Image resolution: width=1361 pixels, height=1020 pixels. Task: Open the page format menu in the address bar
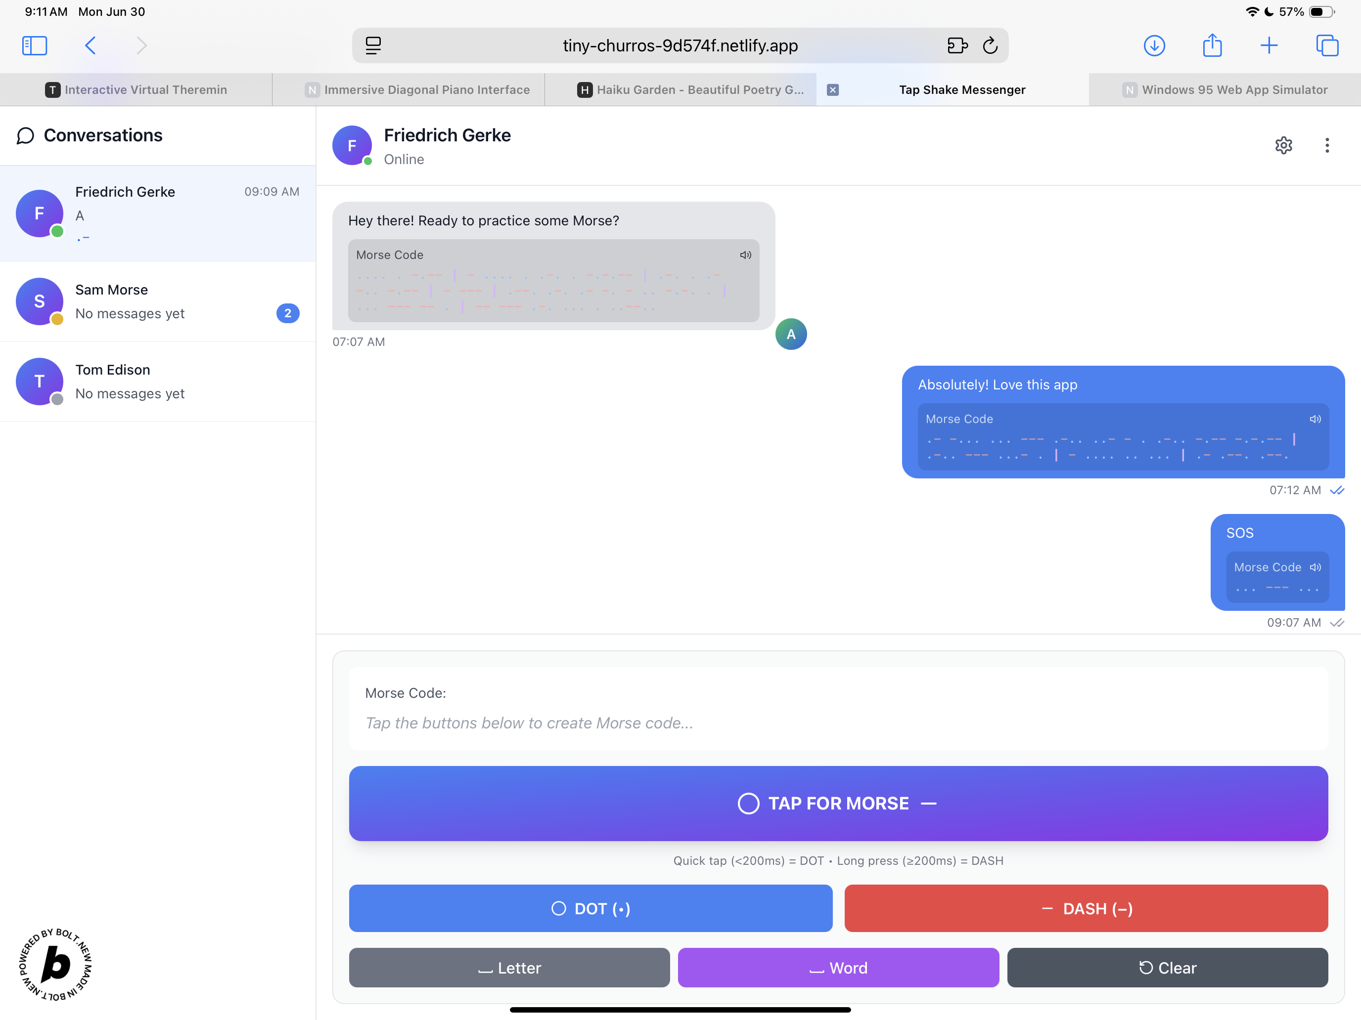point(373,45)
